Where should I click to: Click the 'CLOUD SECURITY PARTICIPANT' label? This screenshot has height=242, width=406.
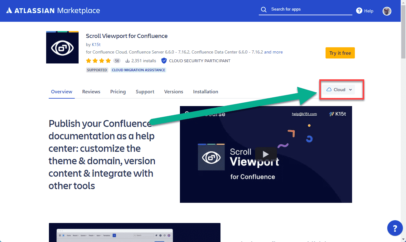[200, 61]
